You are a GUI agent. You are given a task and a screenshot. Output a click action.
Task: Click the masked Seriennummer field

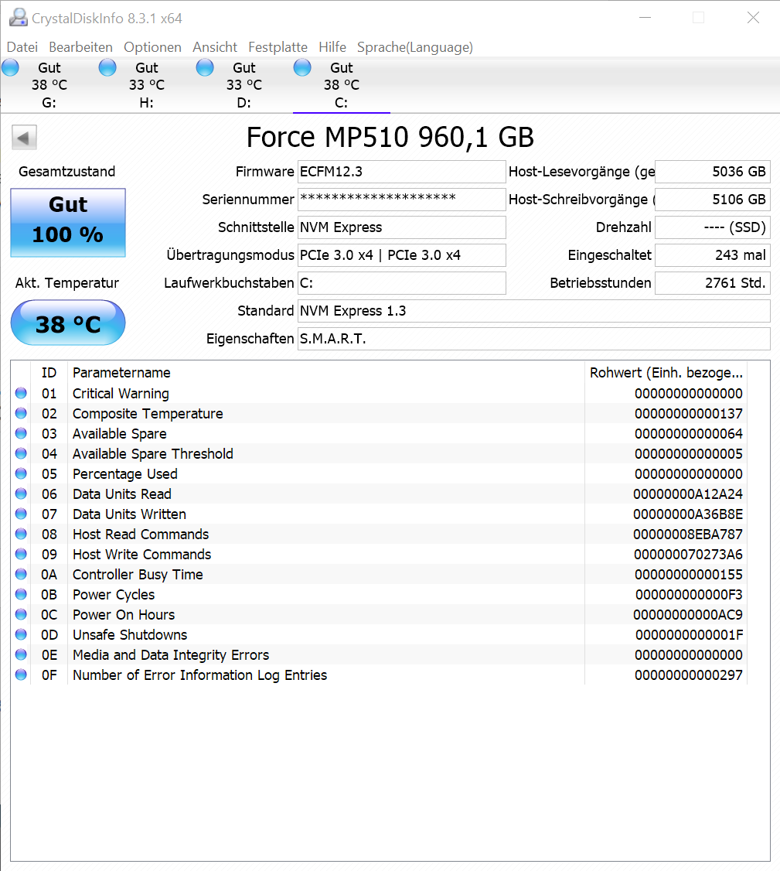pyautogui.click(x=401, y=200)
